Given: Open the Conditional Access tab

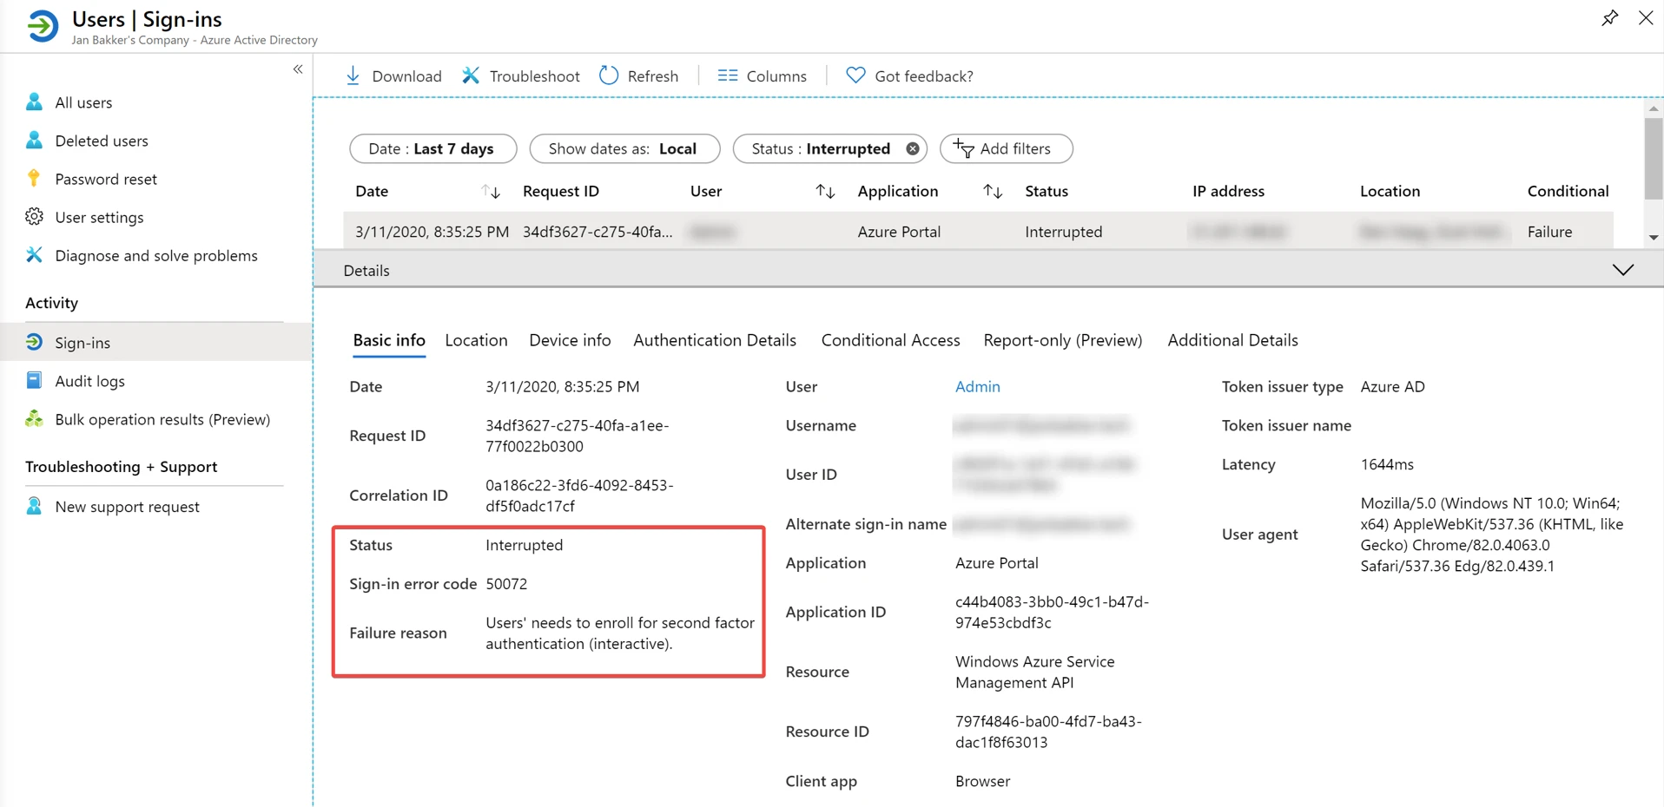Looking at the screenshot, I should 890,340.
